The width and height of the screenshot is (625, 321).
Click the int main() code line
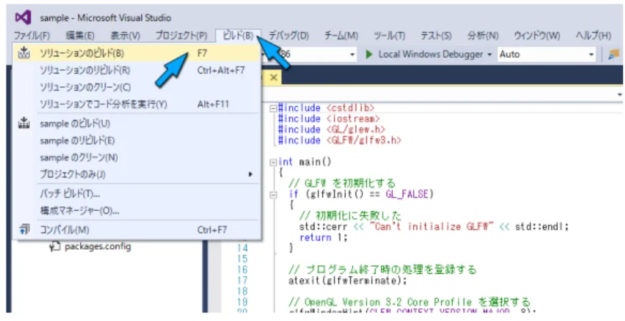click(x=305, y=162)
